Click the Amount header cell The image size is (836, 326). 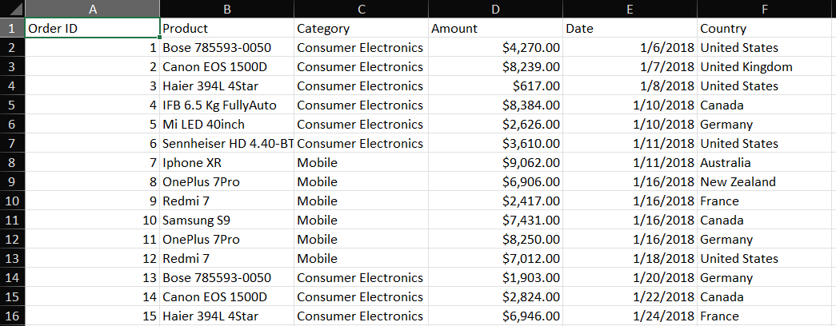pyautogui.click(x=495, y=28)
